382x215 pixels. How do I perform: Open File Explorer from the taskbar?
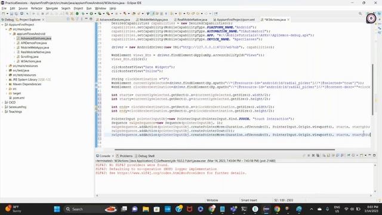click(x=146, y=209)
